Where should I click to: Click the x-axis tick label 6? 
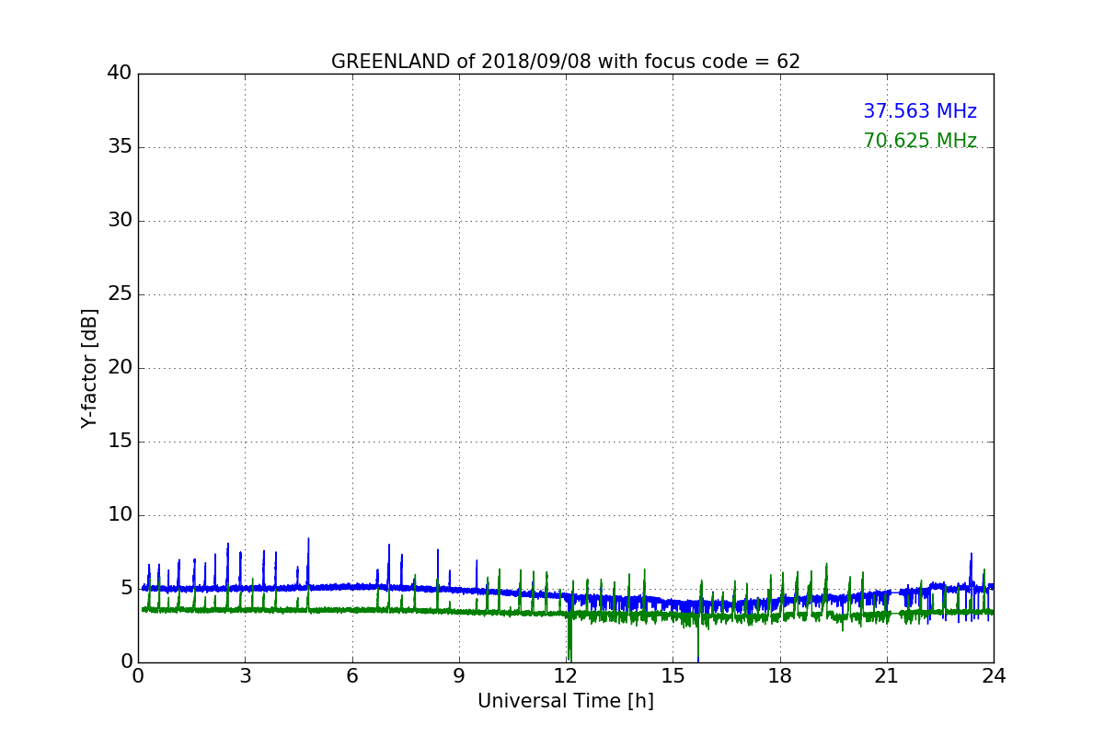352,676
